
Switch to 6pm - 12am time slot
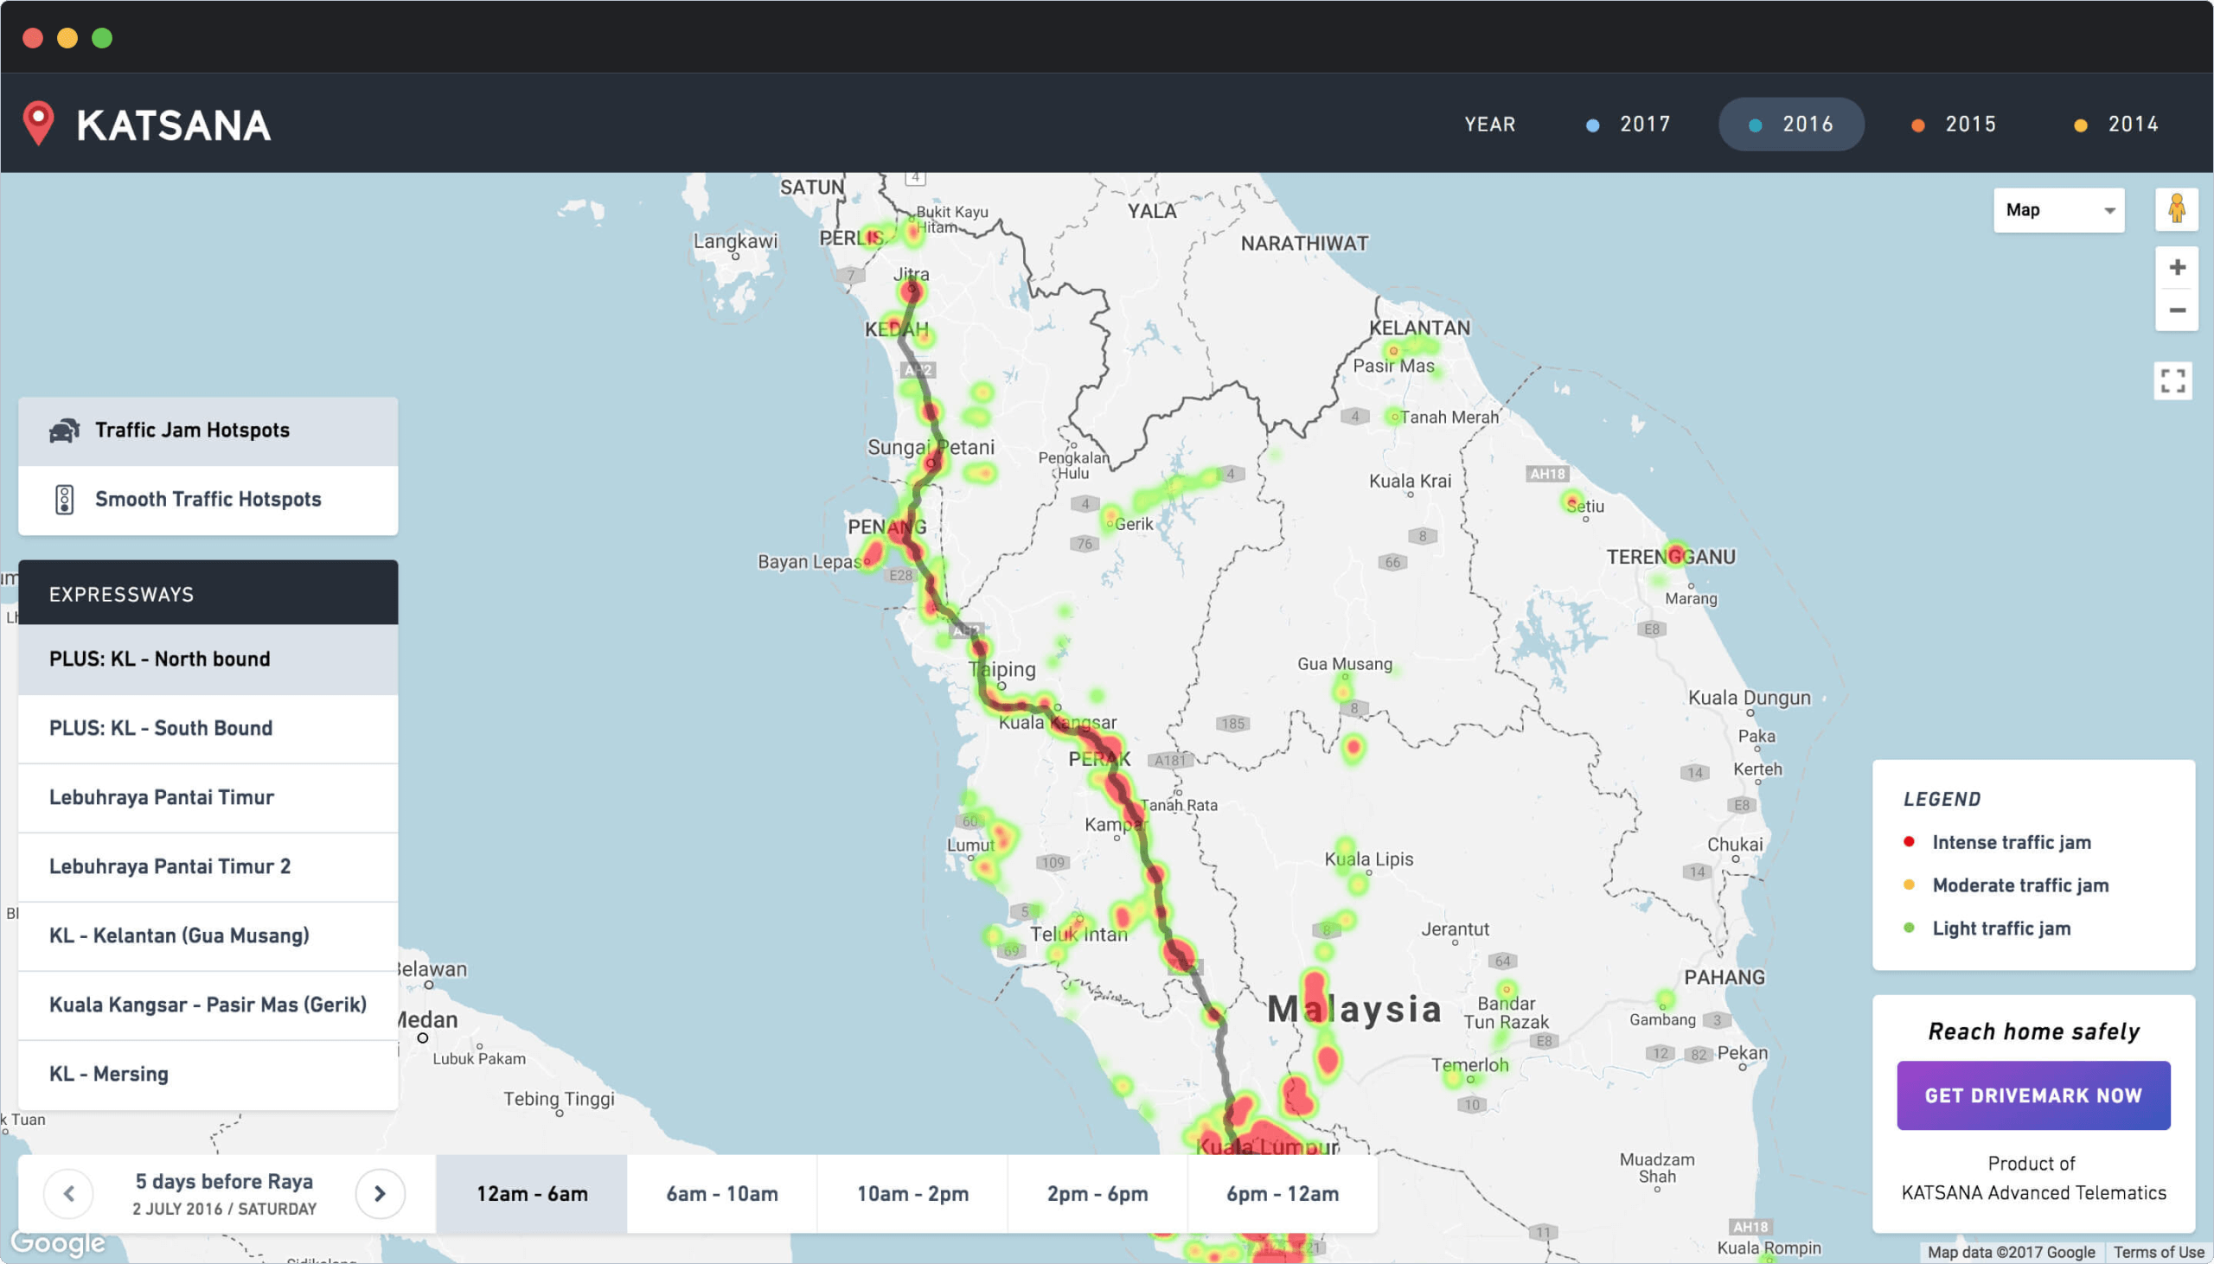tap(1283, 1194)
